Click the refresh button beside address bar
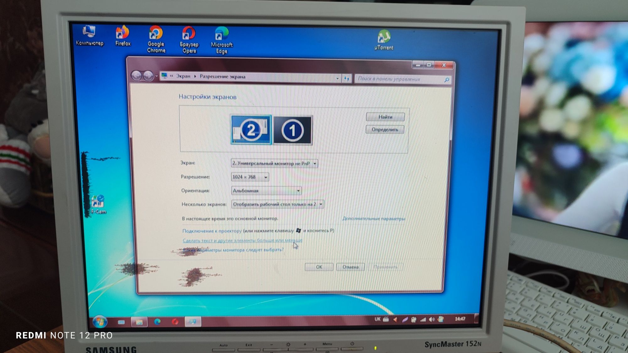Viewport: 628px width, 353px height. [x=347, y=78]
